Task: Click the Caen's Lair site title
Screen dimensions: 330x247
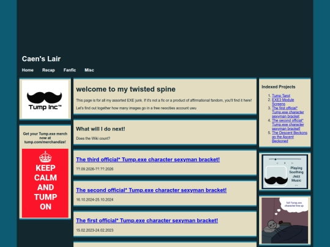Action: (x=42, y=59)
